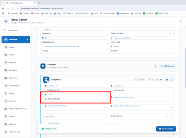The image size is (186, 138).
Task: Click the page vertical scrollbar
Action: click(185, 68)
